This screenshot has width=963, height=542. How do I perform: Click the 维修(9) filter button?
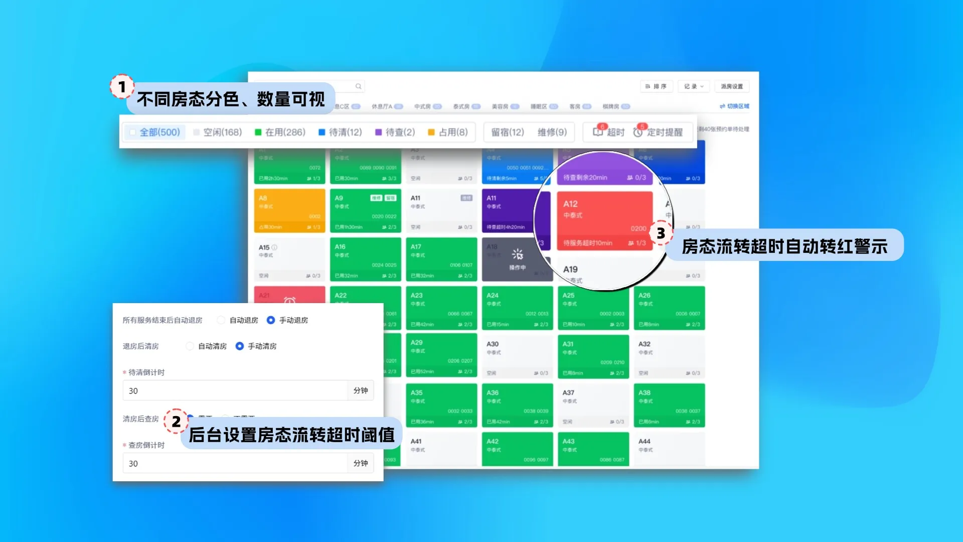pyautogui.click(x=552, y=132)
